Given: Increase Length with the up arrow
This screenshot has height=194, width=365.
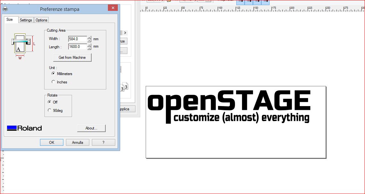Looking at the screenshot, I should (89, 45).
